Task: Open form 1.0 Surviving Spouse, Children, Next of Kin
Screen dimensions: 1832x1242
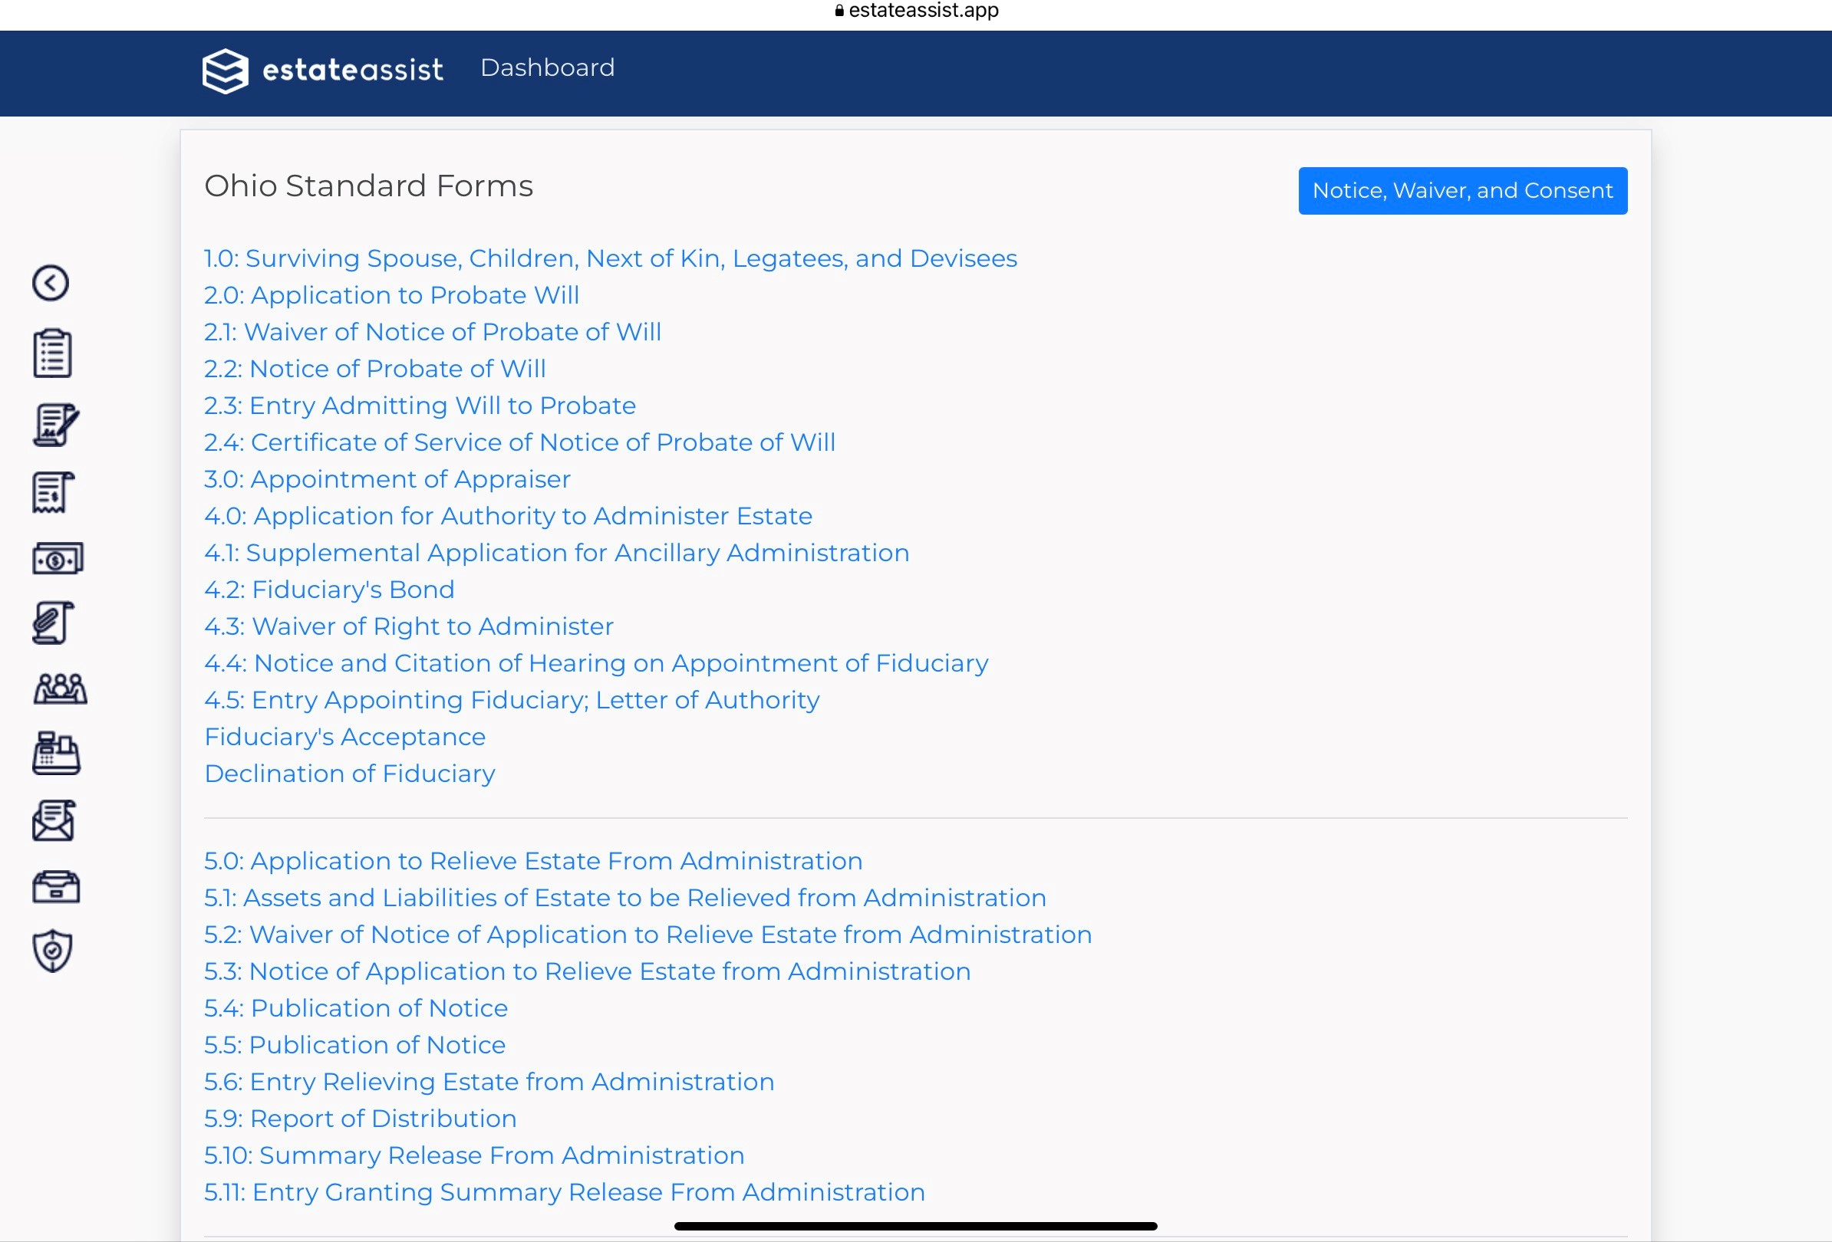Action: pos(610,258)
